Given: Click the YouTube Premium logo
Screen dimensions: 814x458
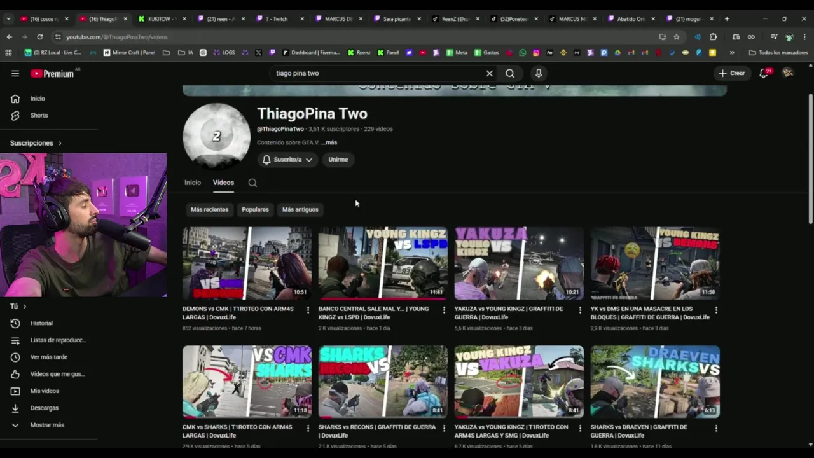Looking at the screenshot, I should point(52,73).
